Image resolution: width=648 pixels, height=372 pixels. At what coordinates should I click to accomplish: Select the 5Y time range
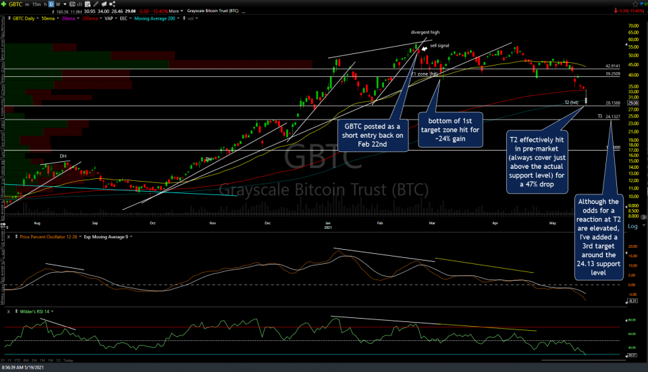click(x=3, y=361)
